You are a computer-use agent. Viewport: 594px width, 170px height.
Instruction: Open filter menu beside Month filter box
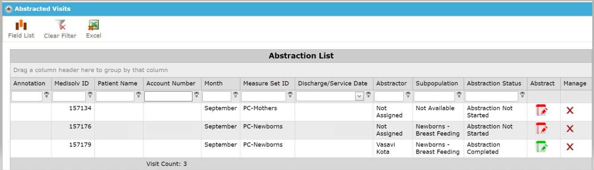[236, 95]
